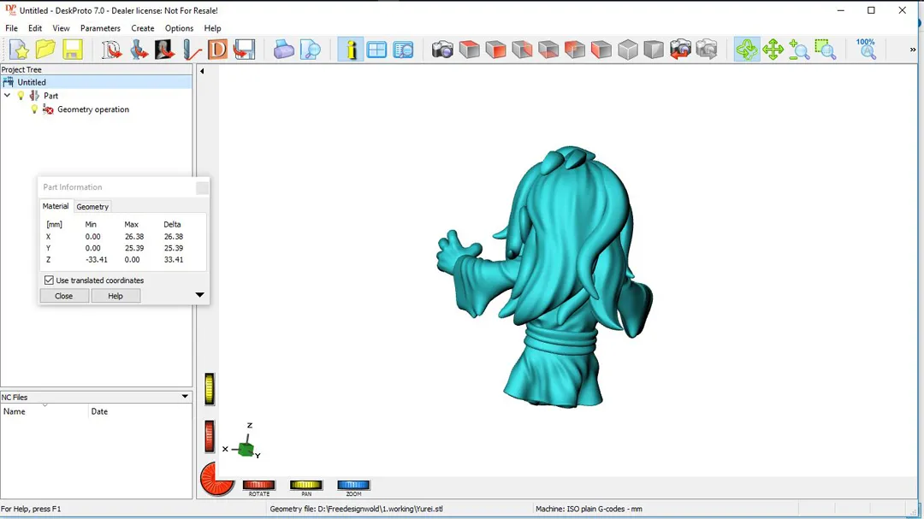Viewport: 924px width, 519px height.
Task: Expand Part Information with the black down arrow
Action: [x=199, y=295]
